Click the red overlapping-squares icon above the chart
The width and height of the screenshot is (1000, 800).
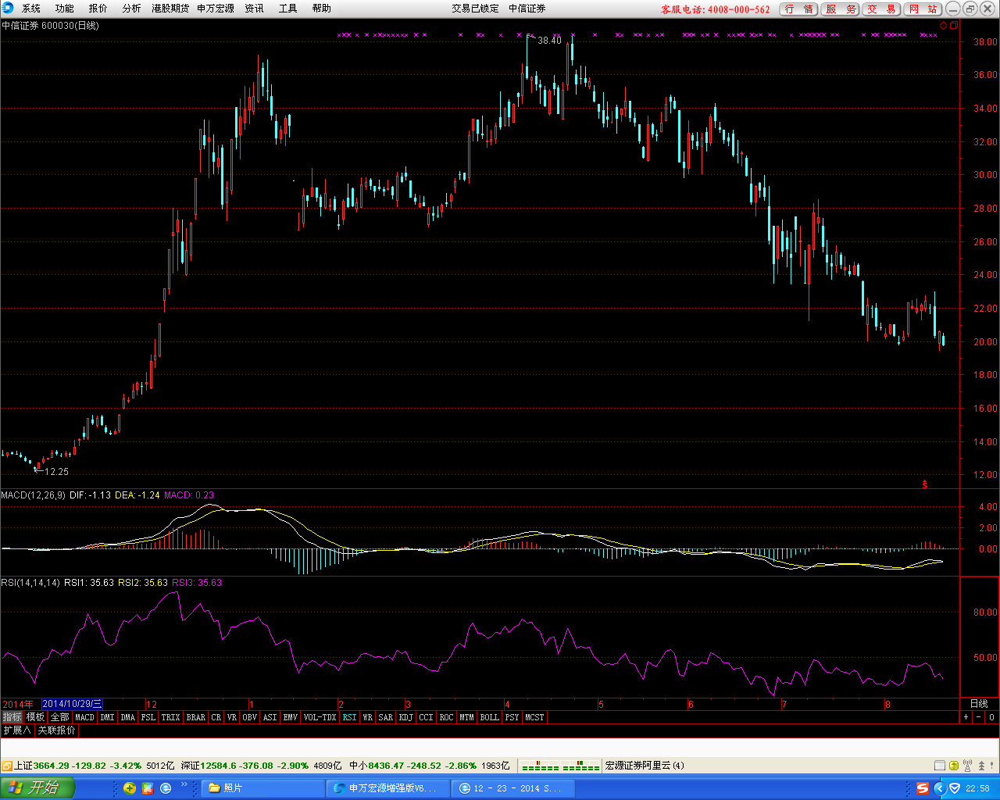click(953, 26)
